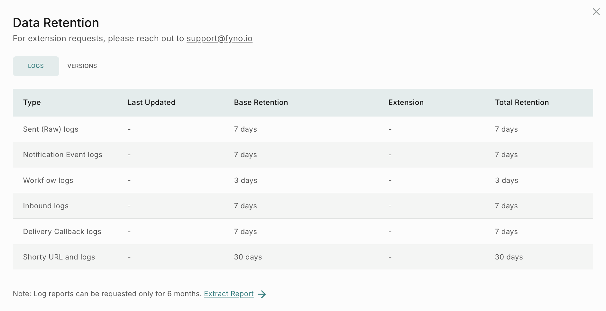Open the Extract Report link

229,294
